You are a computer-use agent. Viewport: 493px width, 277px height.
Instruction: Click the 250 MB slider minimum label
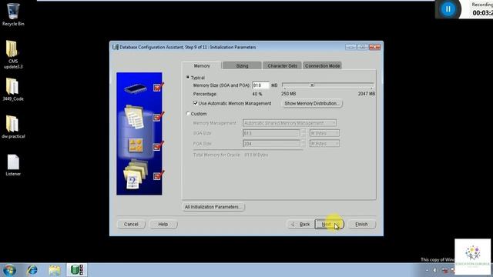[288, 94]
